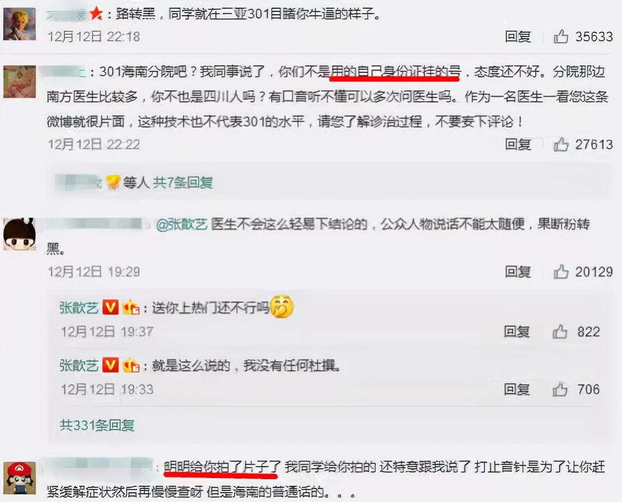622x502 pixels.
Task: Reply to the 22:18 comment
Action: (x=518, y=37)
